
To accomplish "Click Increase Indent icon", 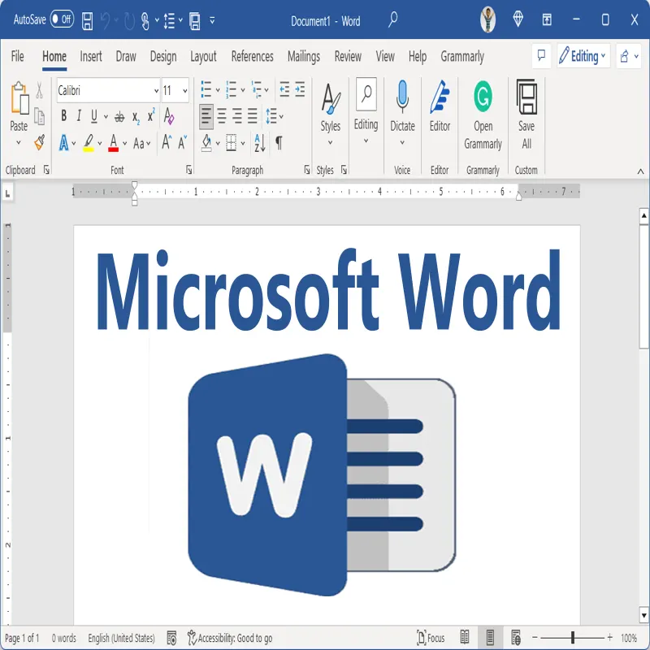I will 300,89.
